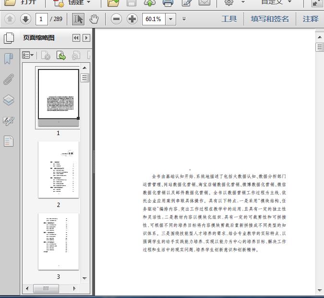
Task: Click the page 1 thumbnail resize corner handle
Action: pyautogui.click(x=78, y=118)
